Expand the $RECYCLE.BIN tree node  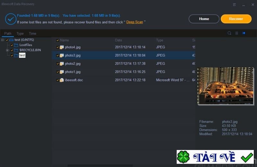point(7,50)
